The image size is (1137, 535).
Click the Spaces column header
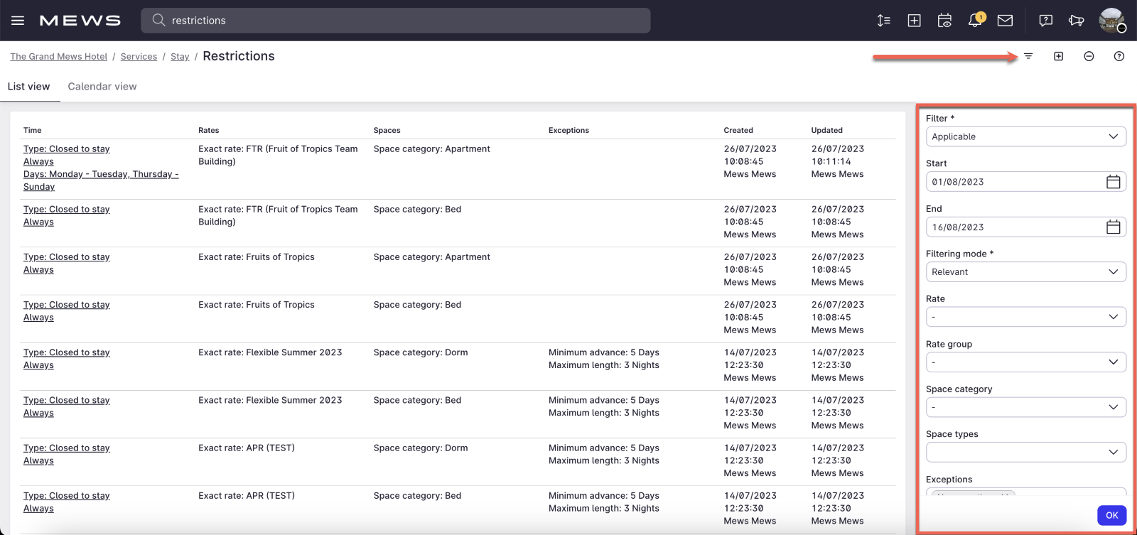pos(387,131)
